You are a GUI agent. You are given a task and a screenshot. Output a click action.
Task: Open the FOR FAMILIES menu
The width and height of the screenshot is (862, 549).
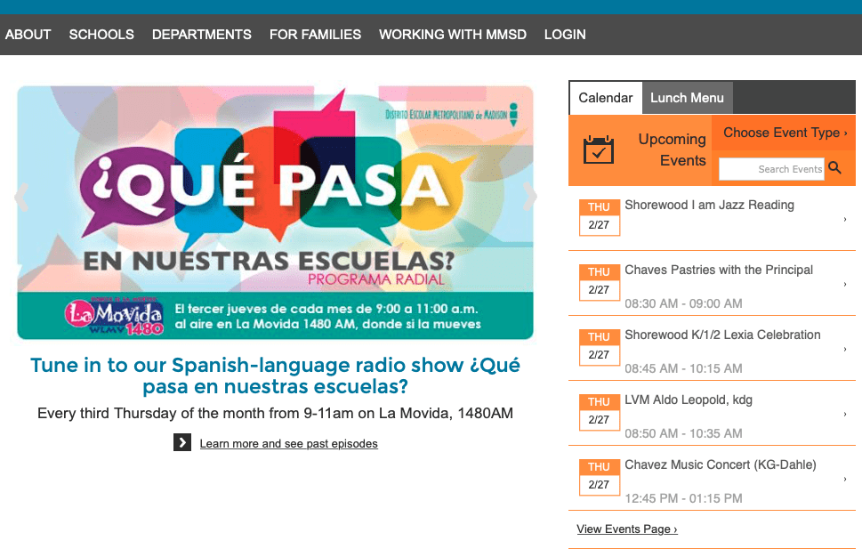315,35
